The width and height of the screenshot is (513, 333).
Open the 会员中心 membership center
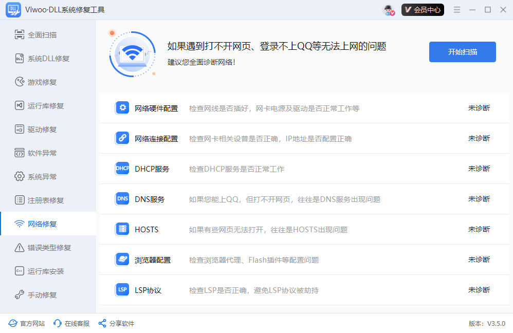click(x=423, y=9)
